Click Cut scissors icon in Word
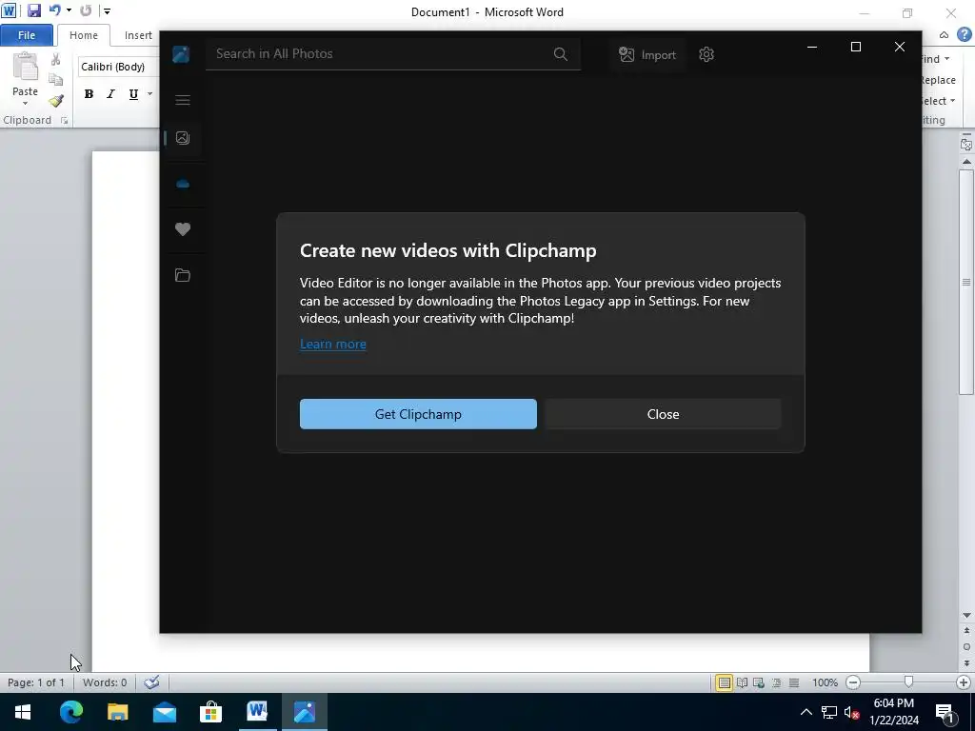Image resolution: width=975 pixels, height=731 pixels. (x=56, y=60)
